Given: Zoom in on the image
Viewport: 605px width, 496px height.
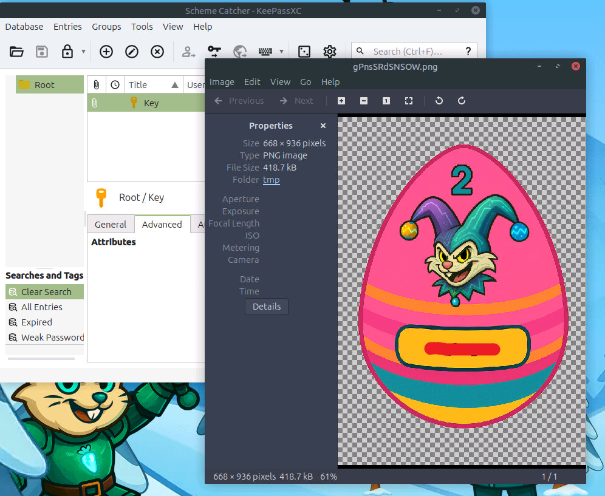Looking at the screenshot, I should (x=341, y=101).
